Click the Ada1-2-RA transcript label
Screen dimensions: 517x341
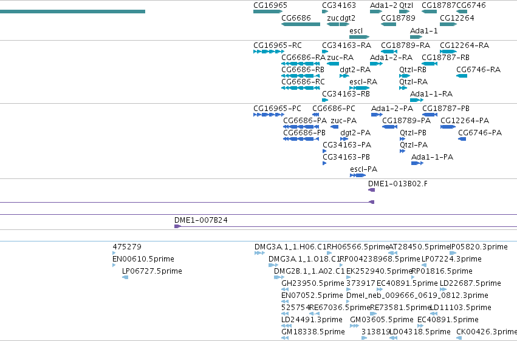click(391, 58)
